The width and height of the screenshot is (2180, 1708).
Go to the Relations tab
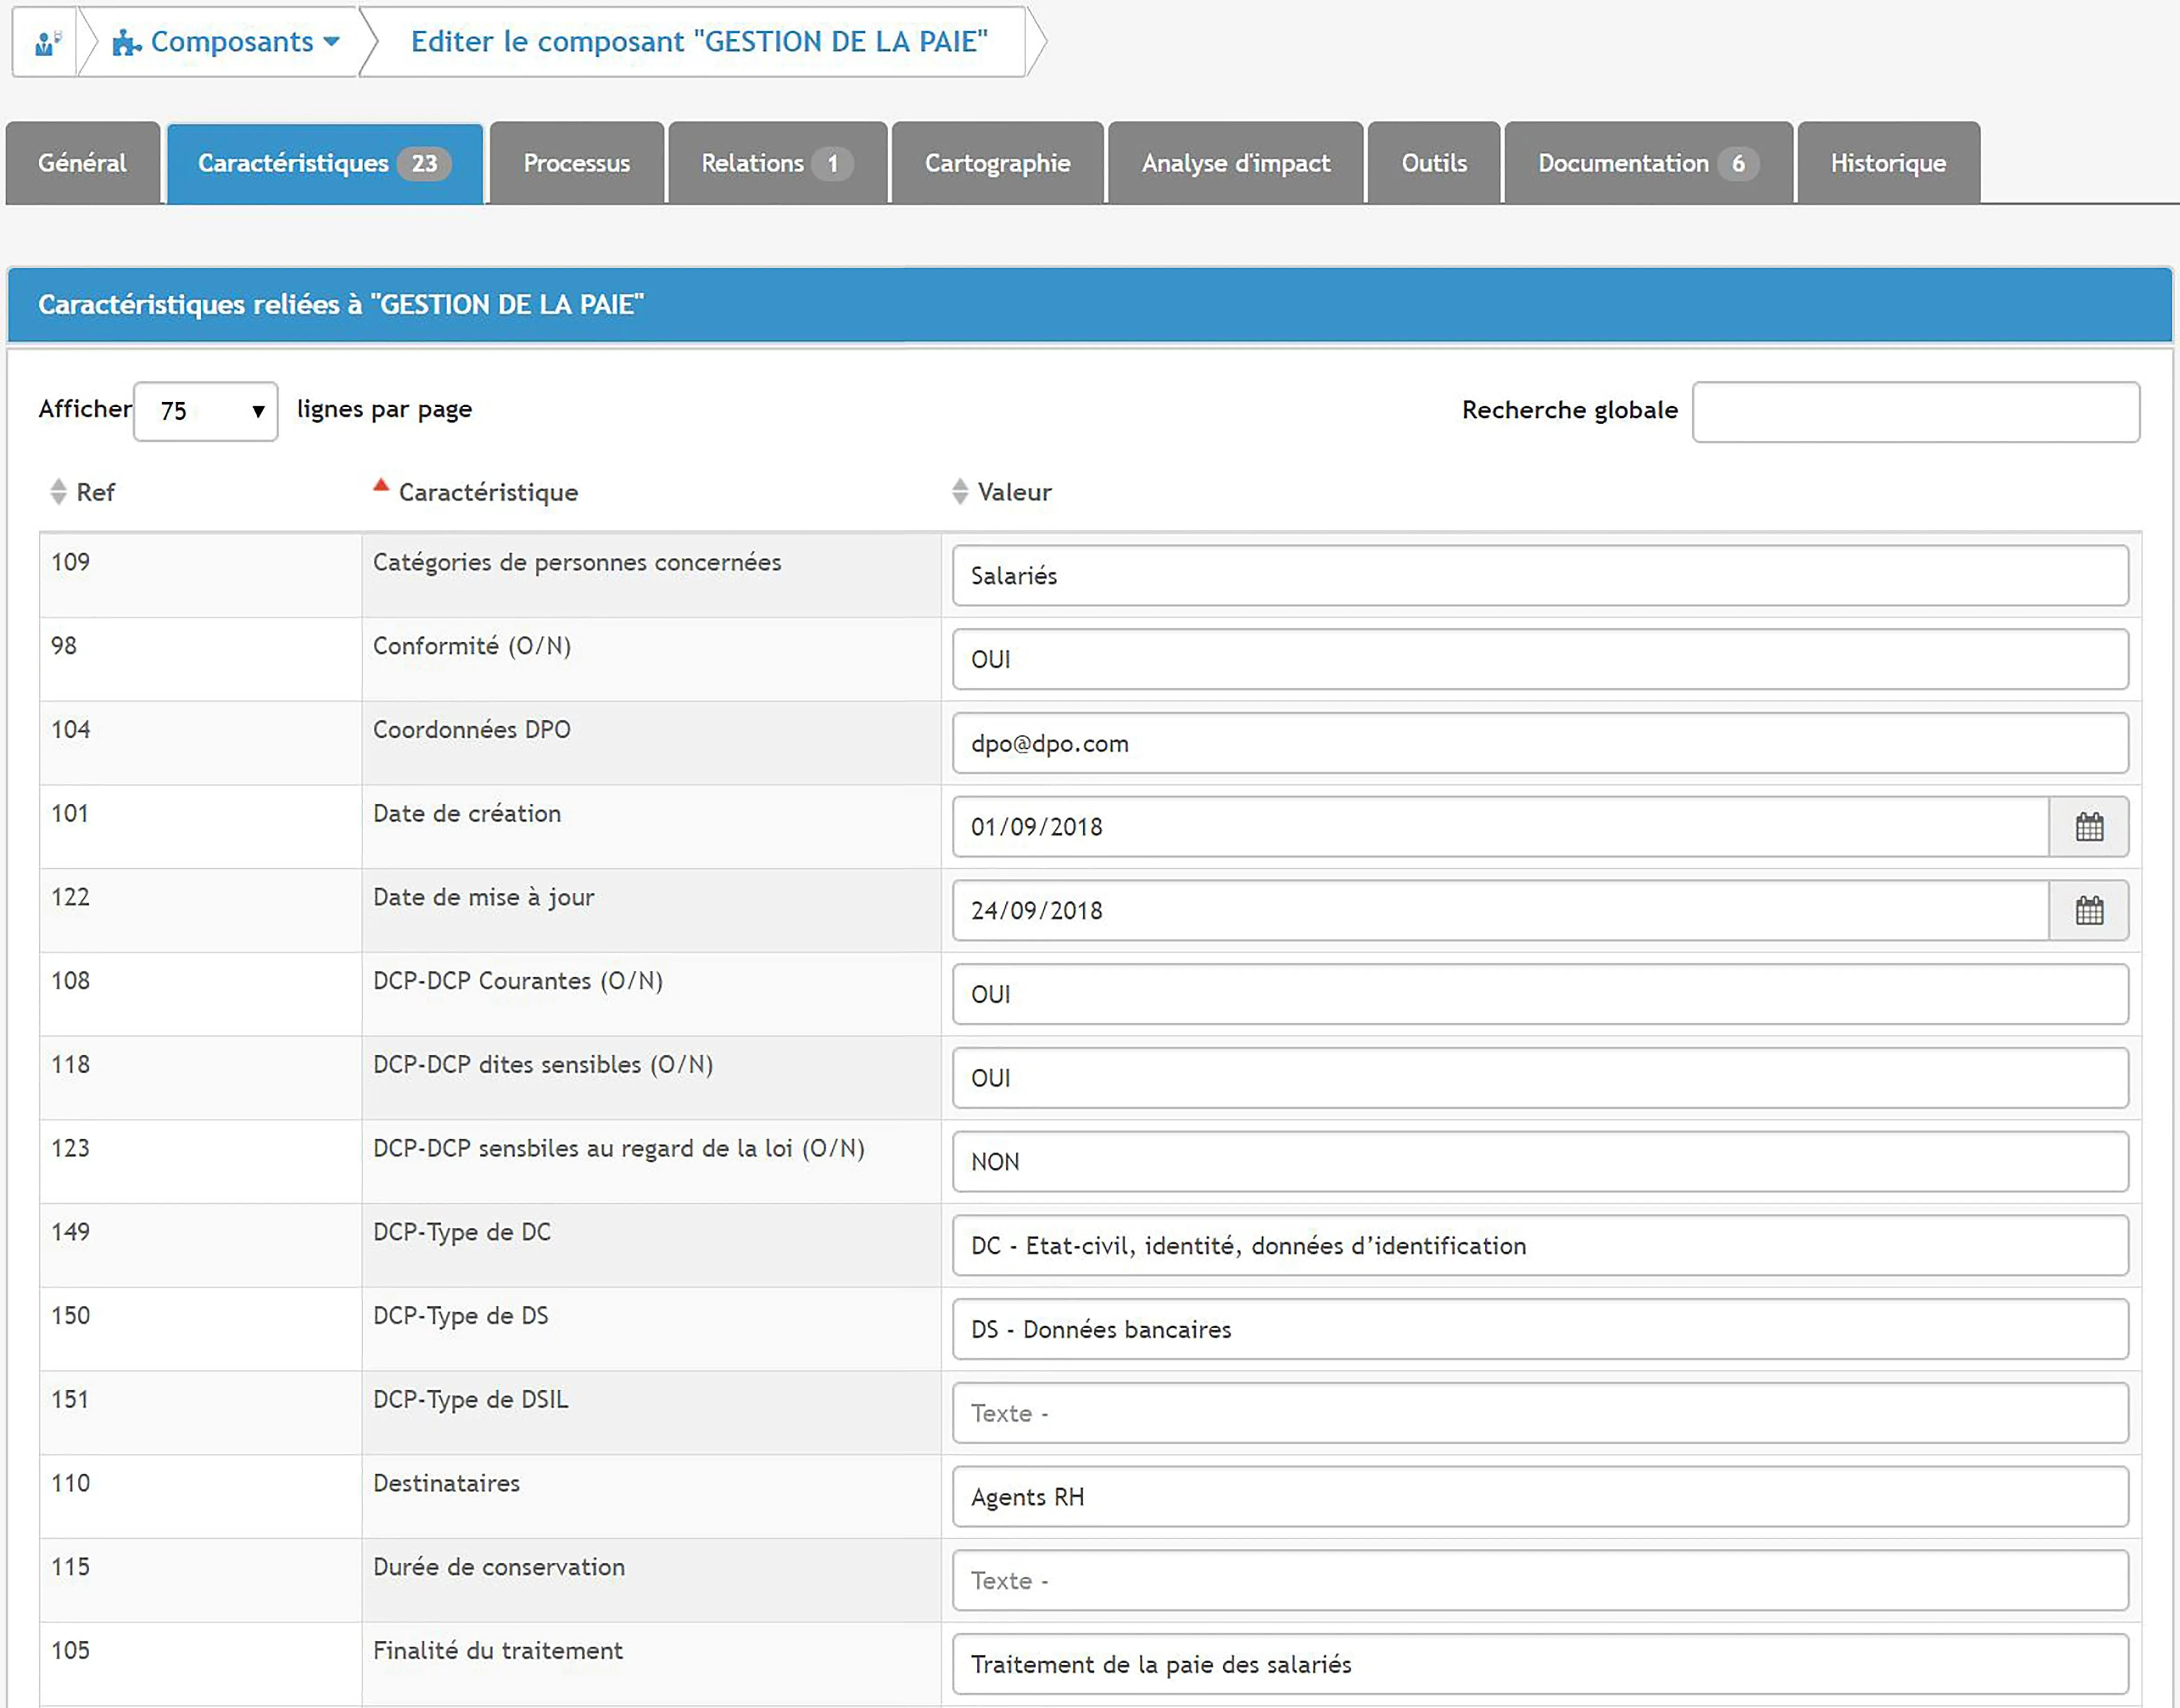point(778,163)
